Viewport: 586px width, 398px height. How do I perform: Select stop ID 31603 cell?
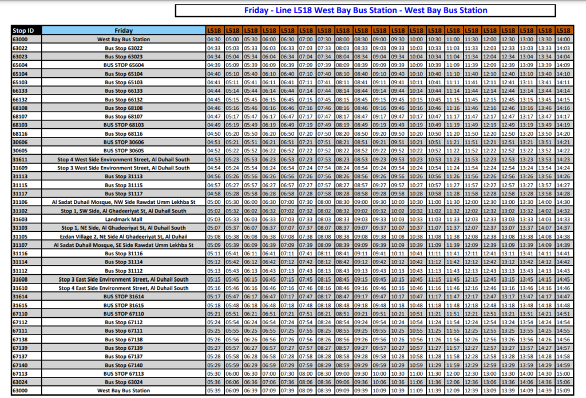(x=26, y=219)
